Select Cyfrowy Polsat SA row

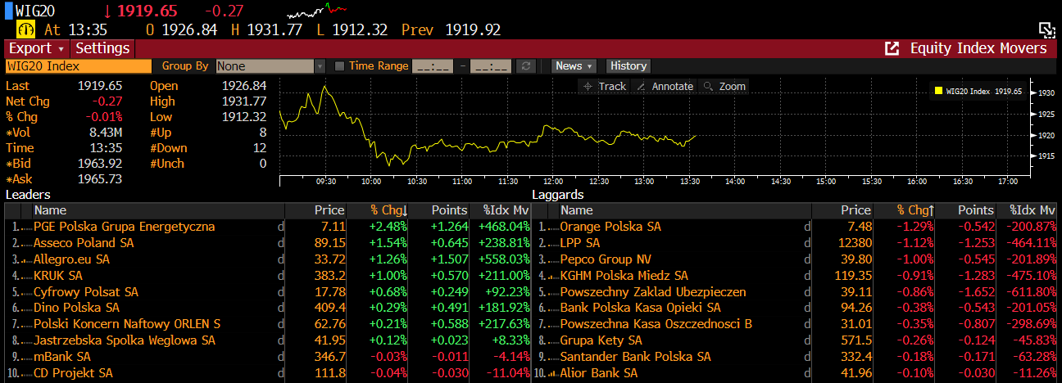[x=268, y=291]
